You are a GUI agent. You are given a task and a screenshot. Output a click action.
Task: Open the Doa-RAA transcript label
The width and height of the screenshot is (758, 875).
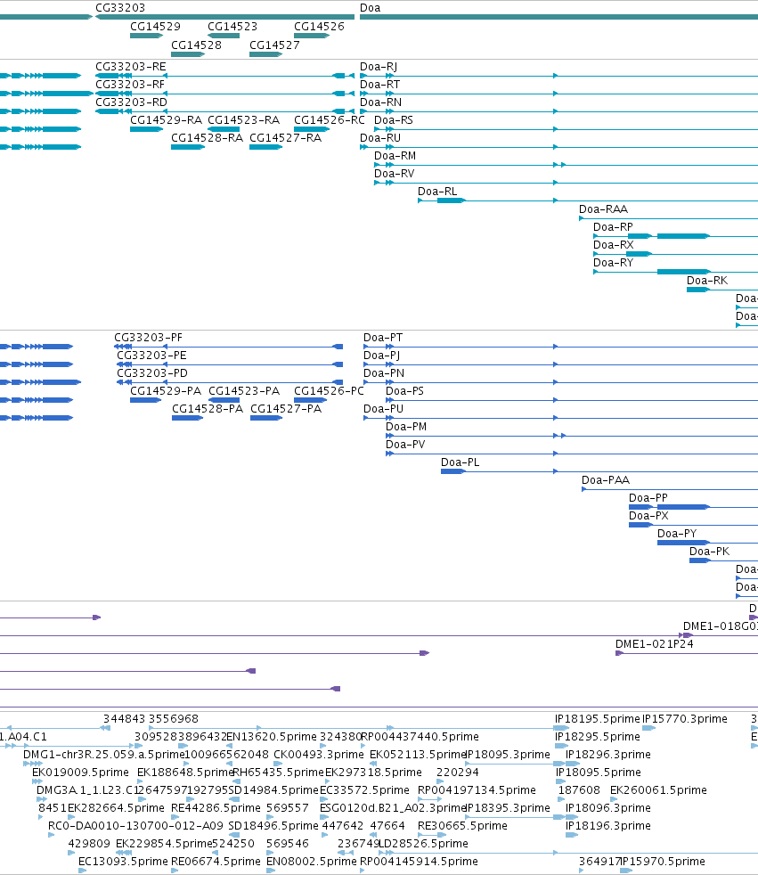[x=603, y=209]
